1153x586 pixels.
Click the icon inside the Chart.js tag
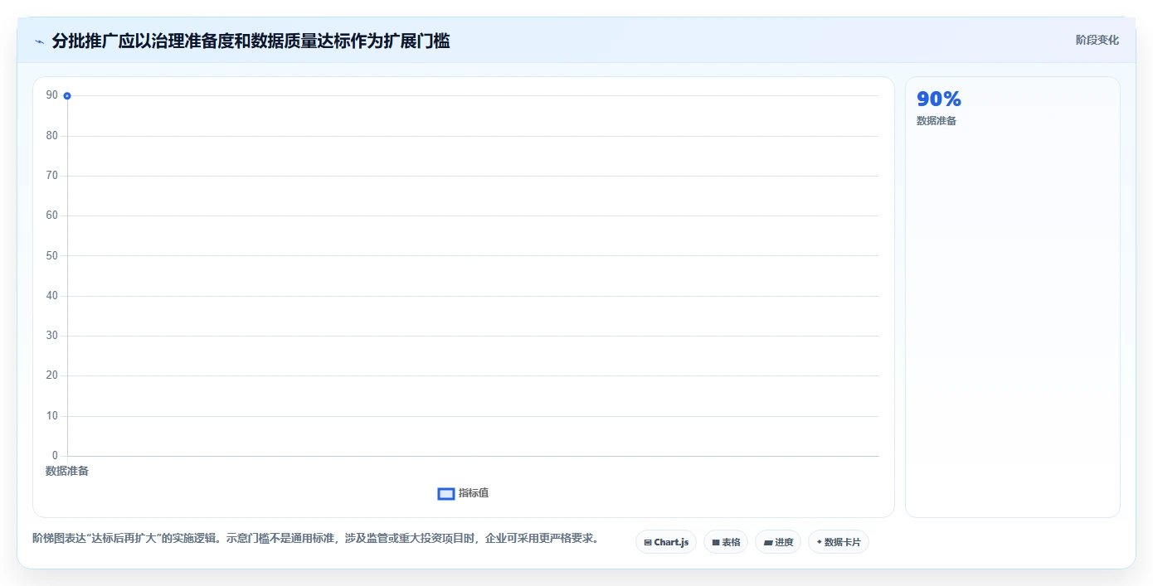click(x=648, y=543)
